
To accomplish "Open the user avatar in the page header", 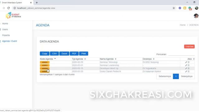I will [196, 16].
